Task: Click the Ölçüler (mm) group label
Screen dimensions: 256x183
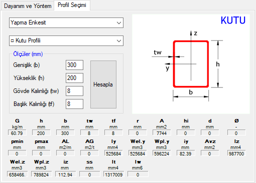Action: (28, 54)
